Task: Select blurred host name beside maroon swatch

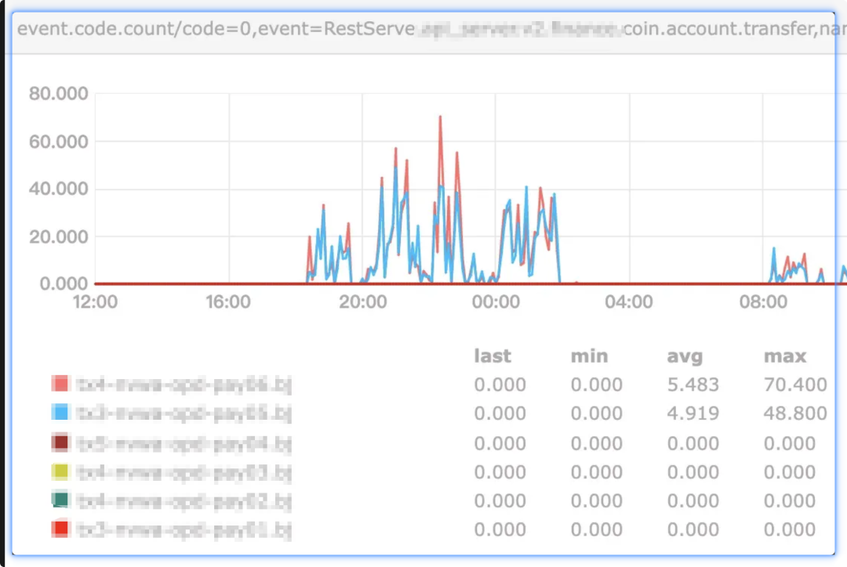Action: coord(184,443)
